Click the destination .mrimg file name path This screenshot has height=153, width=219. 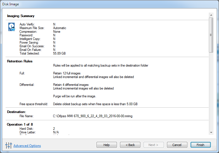pyautogui.click(x=93, y=116)
